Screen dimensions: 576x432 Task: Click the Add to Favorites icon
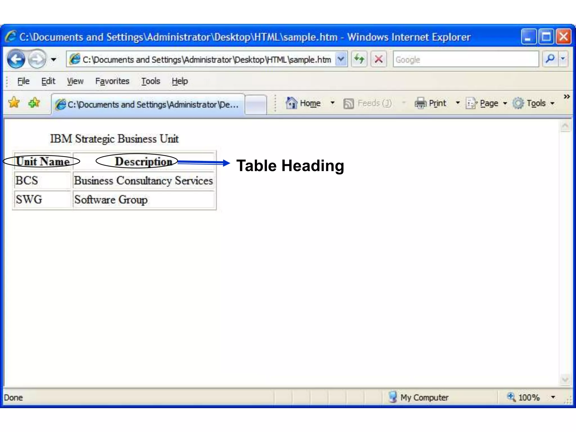tap(34, 102)
